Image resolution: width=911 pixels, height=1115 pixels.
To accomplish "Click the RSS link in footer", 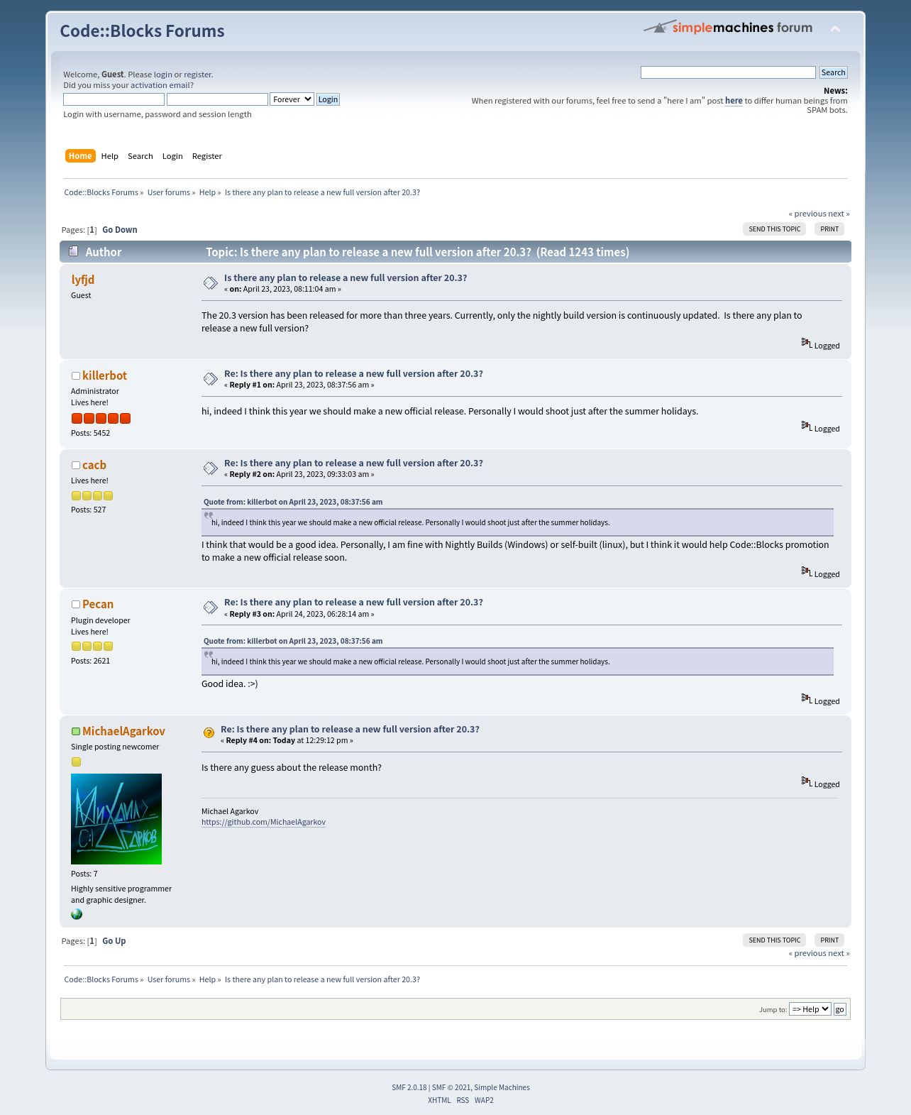I will tap(463, 1100).
